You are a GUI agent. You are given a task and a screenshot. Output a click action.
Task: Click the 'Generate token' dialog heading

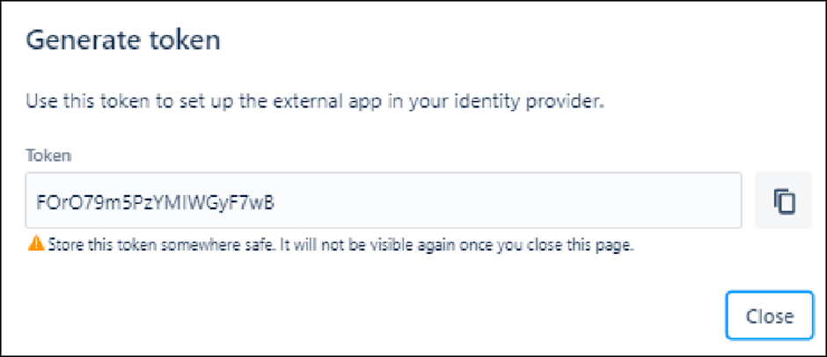tap(122, 40)
